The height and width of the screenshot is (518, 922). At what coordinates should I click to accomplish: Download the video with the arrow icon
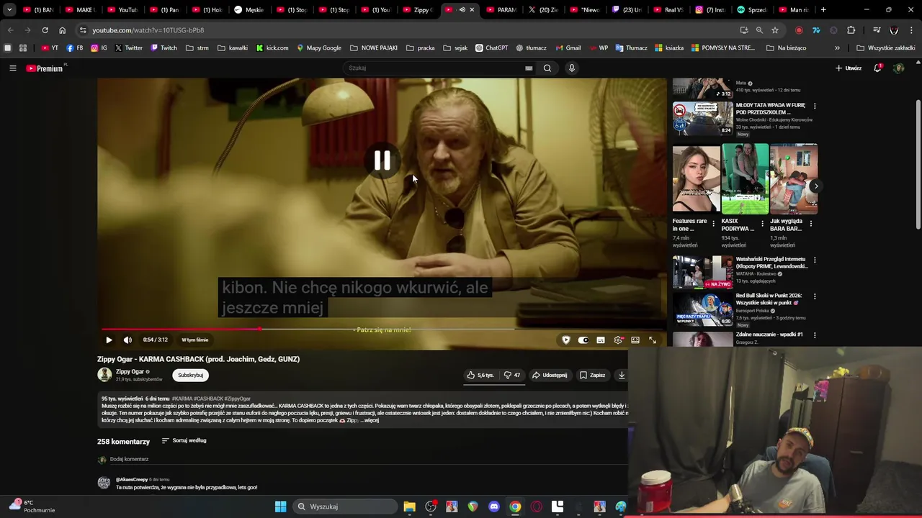[x=622, y=375]
